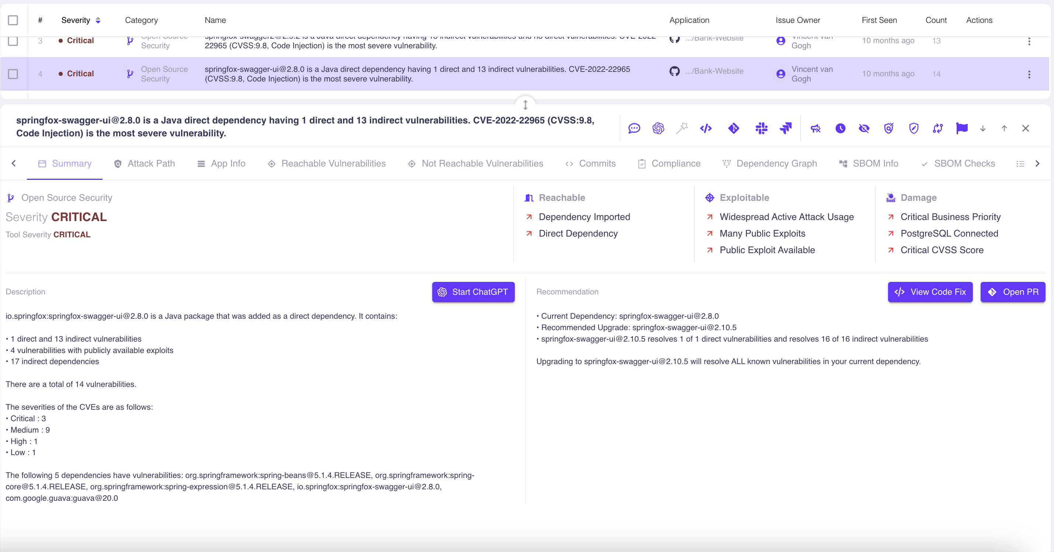Click the Critical CVSS Score link
The width and height of the screenshot is (1054, 552).
pos(942,250)
